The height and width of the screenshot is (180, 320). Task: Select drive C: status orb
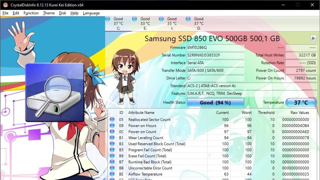(108, 19)
